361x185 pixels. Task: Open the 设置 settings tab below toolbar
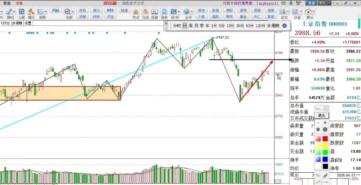(28, 23)
